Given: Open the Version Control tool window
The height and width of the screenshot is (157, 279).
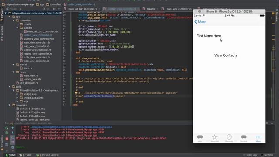Looking at the screenshot, I should click(48, 155).
